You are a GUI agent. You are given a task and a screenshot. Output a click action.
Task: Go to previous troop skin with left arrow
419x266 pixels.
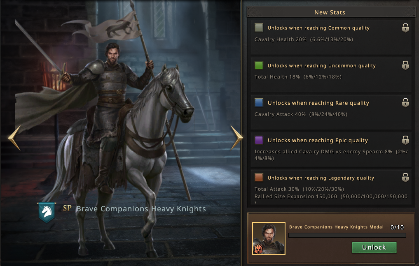(x=14, y=138)
